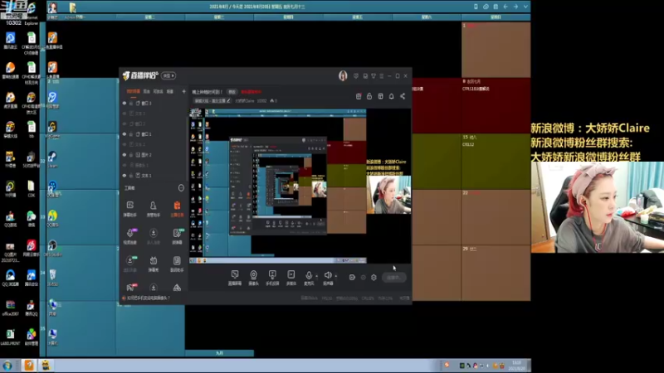Image resolution: width=664 pixels, height=373 pixels.
Task: Switch to the first orange scene tab
Action: 134,91
